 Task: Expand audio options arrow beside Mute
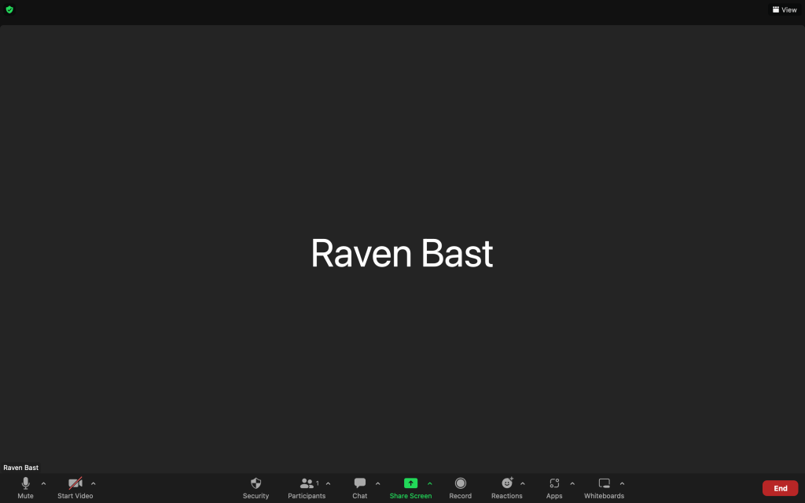tap(43, 483)
